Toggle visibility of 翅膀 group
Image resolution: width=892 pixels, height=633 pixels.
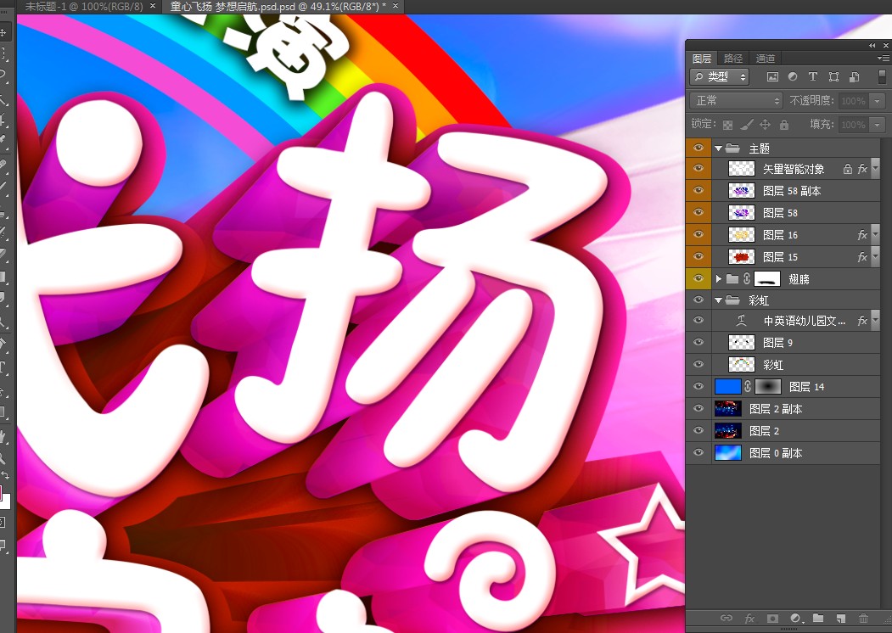coord(698,278)
